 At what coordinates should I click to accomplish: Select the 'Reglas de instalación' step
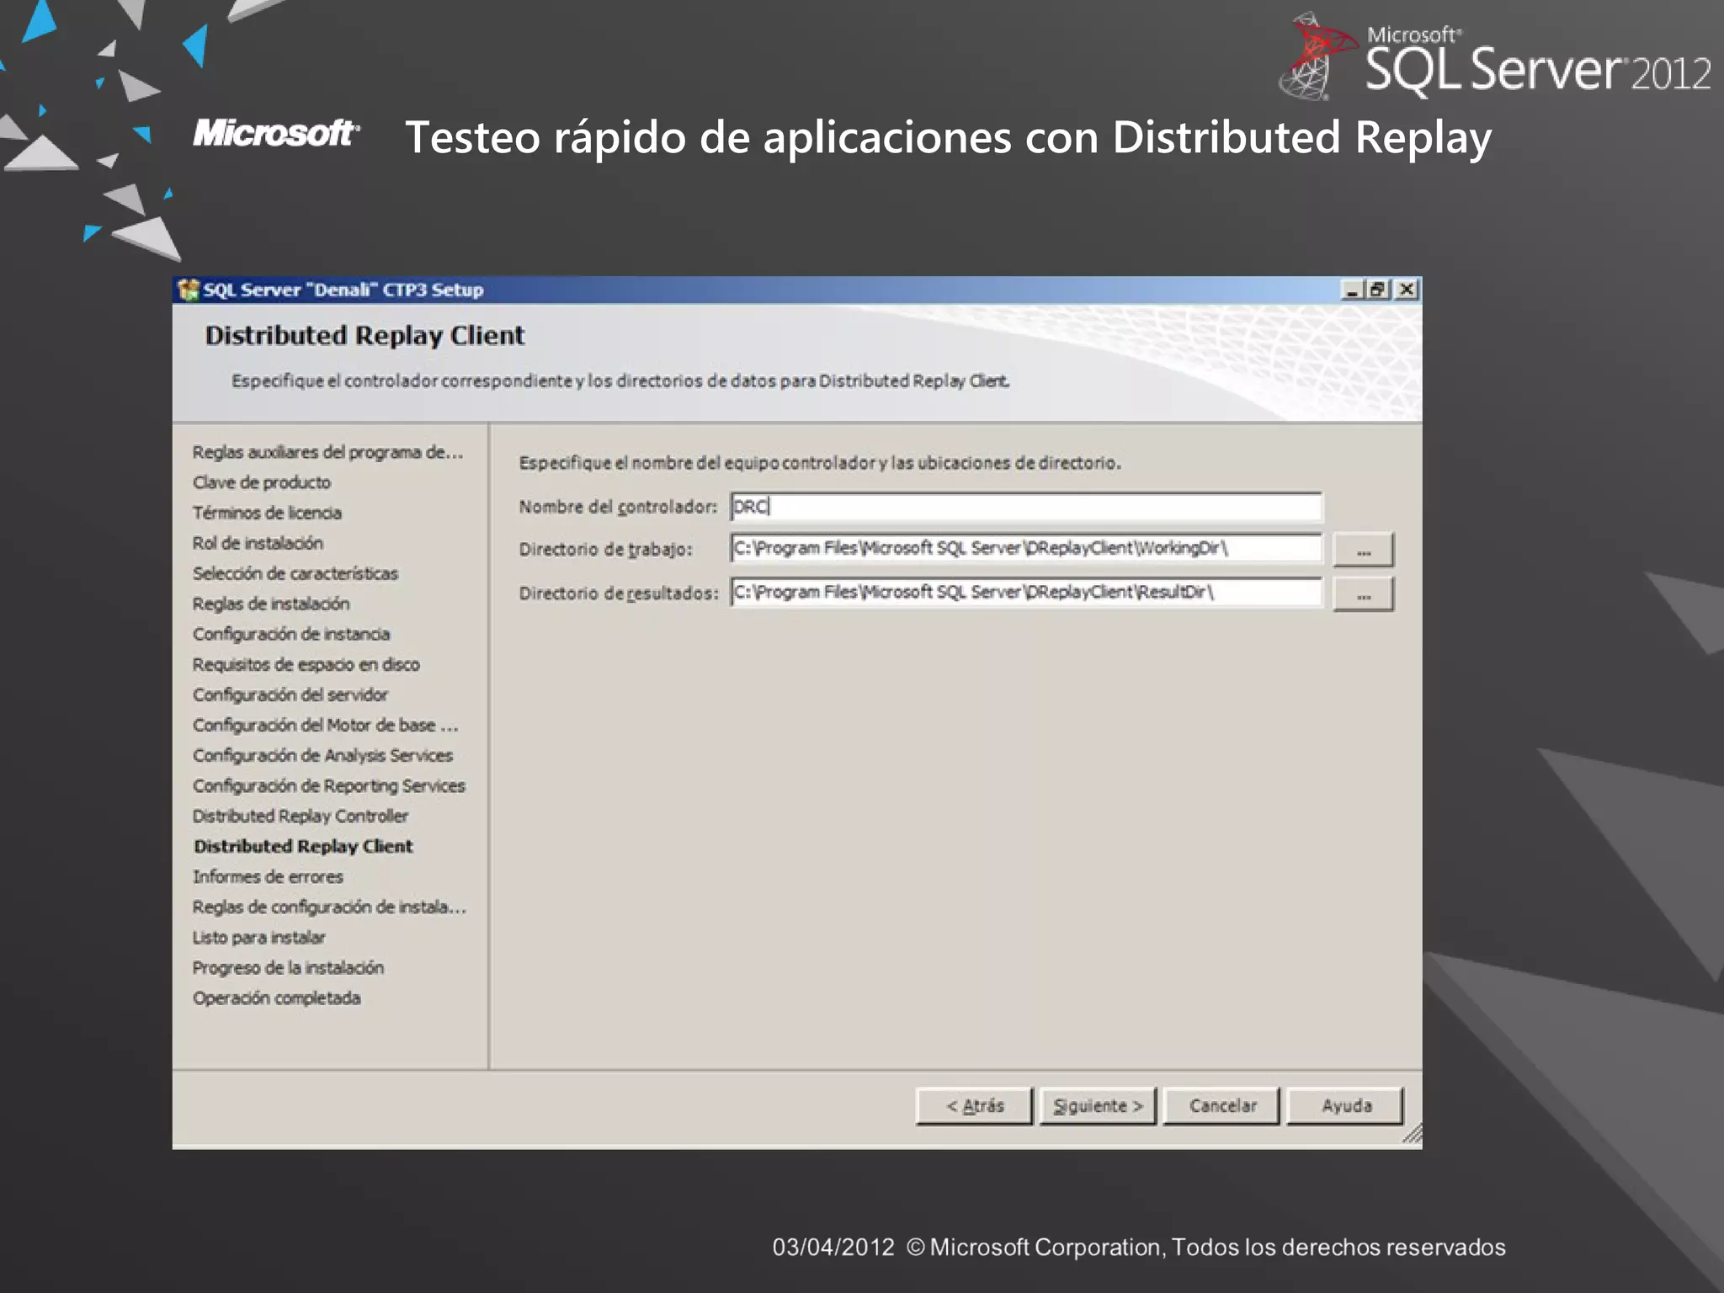coord(271,604)
